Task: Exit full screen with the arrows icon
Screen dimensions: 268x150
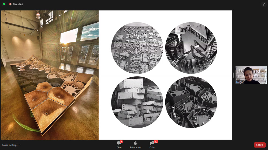Action: pos(264,4)
